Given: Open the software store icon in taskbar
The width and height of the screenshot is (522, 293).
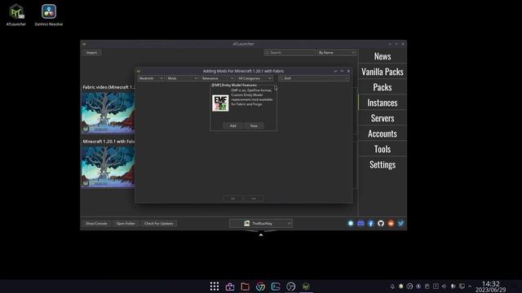Looking at the screenshot, I should (x=230, y=286).
